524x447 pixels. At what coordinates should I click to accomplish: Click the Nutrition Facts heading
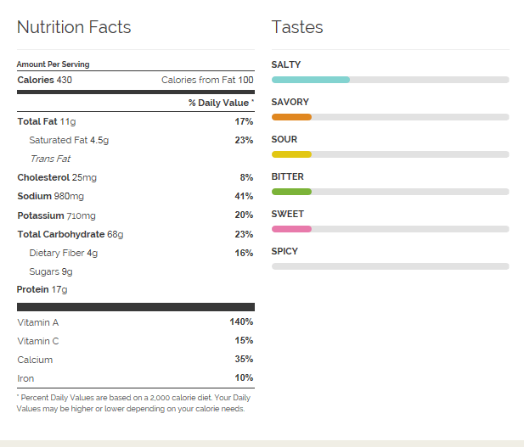pyautogui.click(x=74, y=27)
